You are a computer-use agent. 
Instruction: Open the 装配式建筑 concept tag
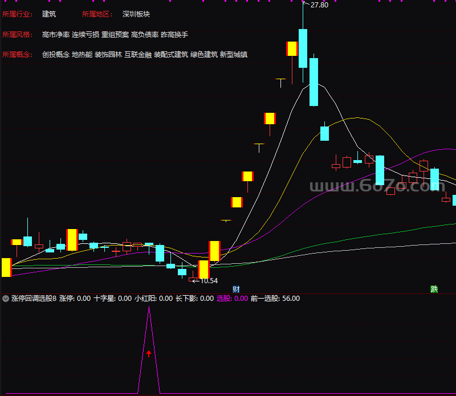(x=171, y=55)
